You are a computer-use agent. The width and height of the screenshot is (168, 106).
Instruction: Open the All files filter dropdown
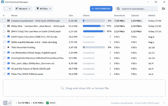click(x=43, y=9)
